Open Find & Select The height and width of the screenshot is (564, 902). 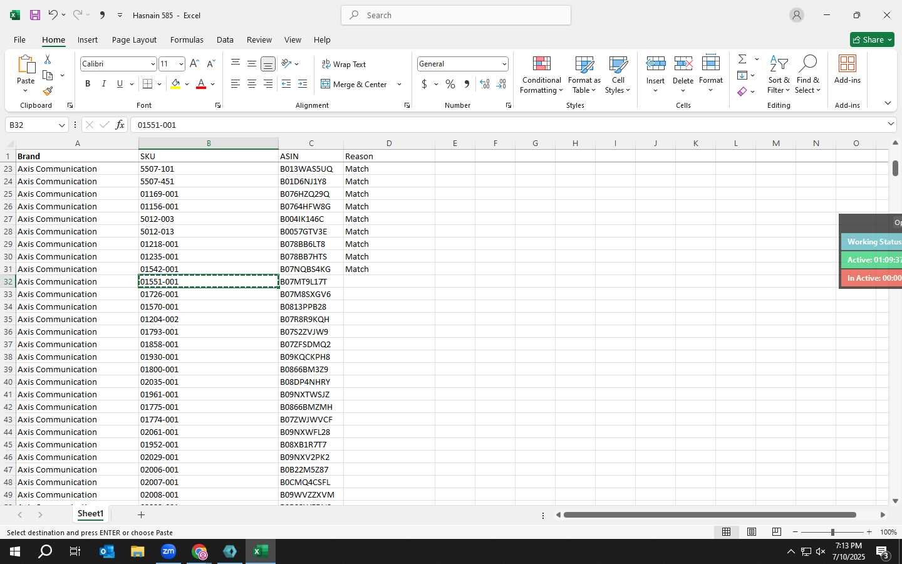(807, 75)
